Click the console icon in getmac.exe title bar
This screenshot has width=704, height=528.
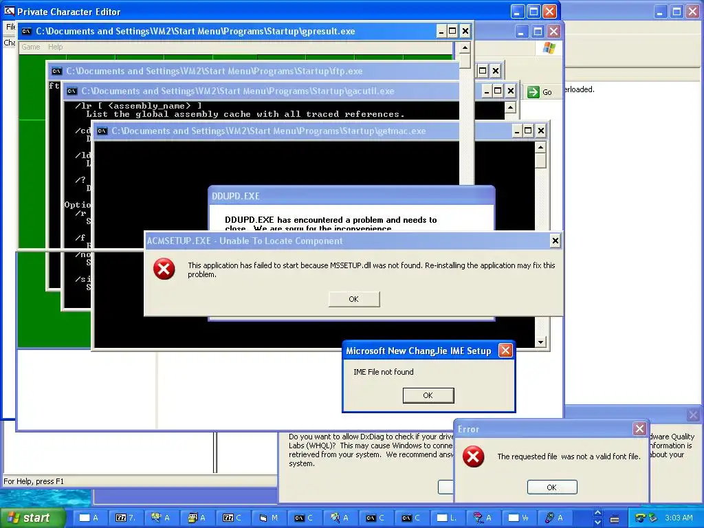tap(102, 131)
